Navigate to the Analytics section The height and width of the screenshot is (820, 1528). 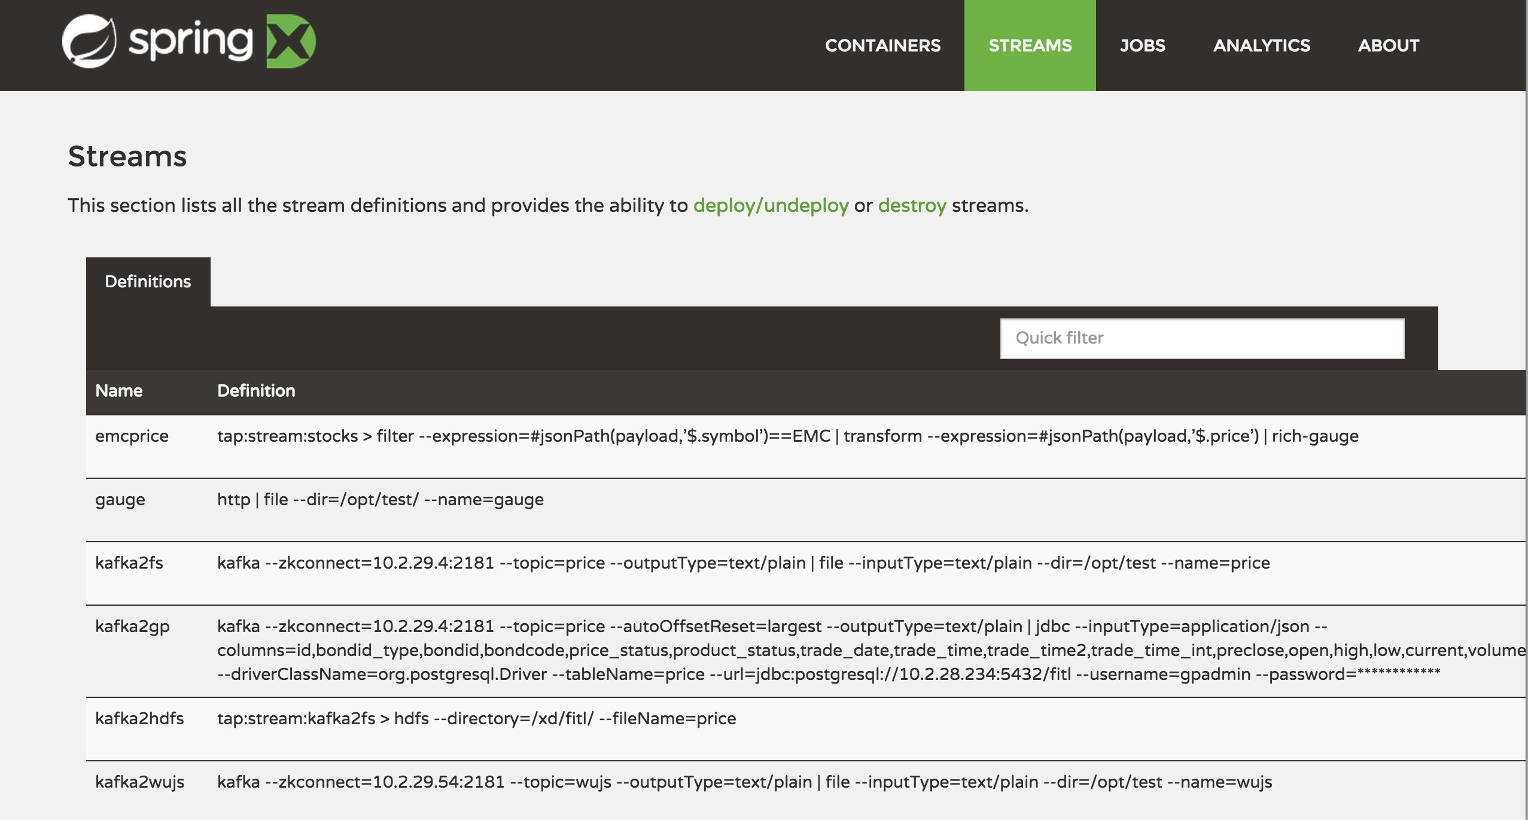(x=1261, y=44)
